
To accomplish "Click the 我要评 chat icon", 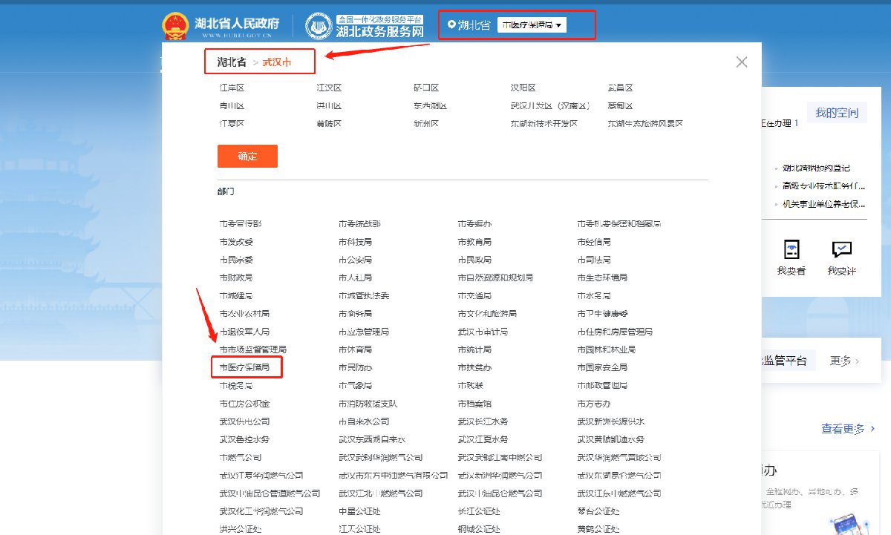I will point(842,249).
